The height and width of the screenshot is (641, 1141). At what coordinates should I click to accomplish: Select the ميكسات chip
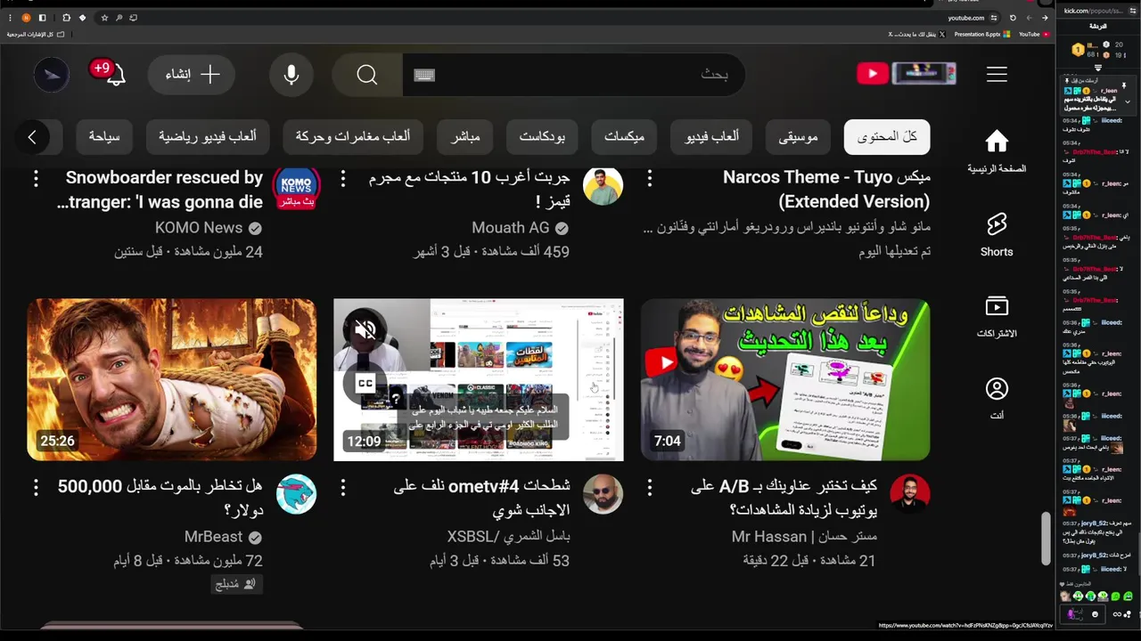[624, 137]
